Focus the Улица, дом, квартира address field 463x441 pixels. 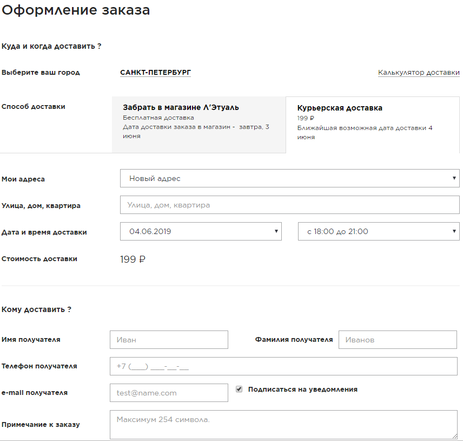point(289,205)
